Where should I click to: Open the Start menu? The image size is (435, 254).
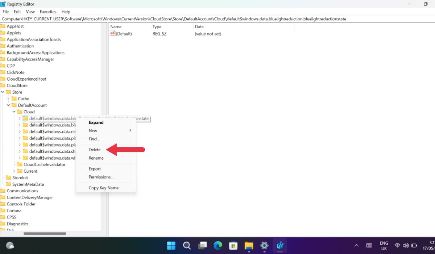(171, 246)
